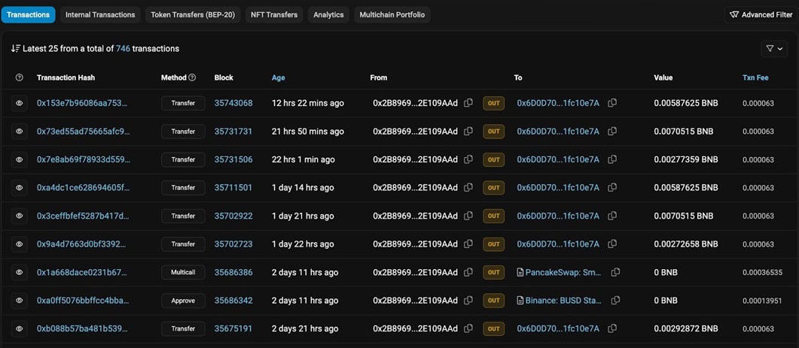Open the NFT Transfers tab
This screenshot has height=348, width=799.
click(x=275, y=14)
